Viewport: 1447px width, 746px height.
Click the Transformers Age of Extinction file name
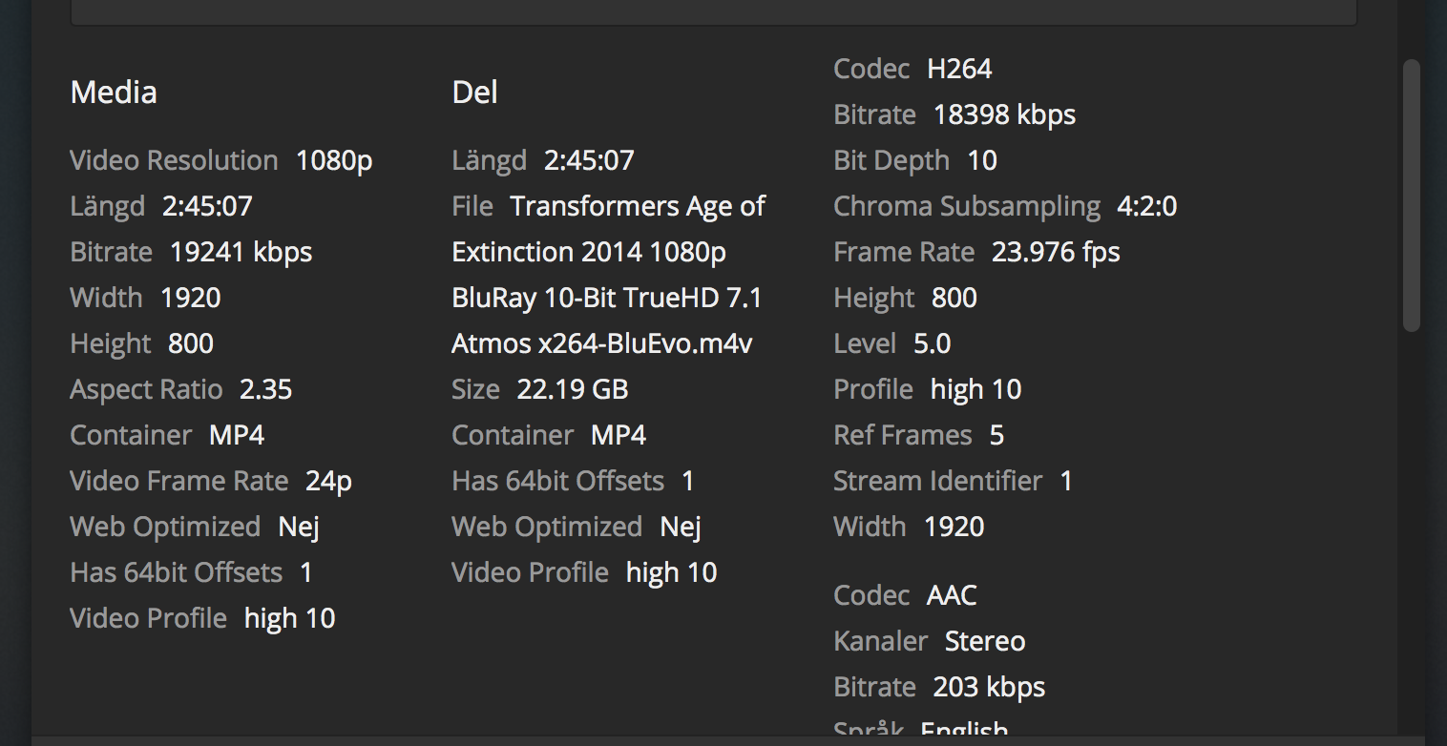[608, 275]
